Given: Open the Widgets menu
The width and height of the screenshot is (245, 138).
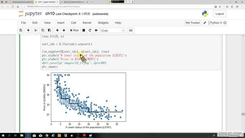Looking at the screenshot, I should pos(103,23).
